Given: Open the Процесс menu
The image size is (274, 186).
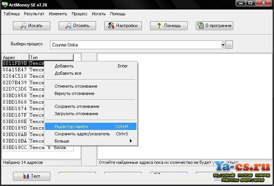Looking at the screenshot, I should [x=80, y=14].
